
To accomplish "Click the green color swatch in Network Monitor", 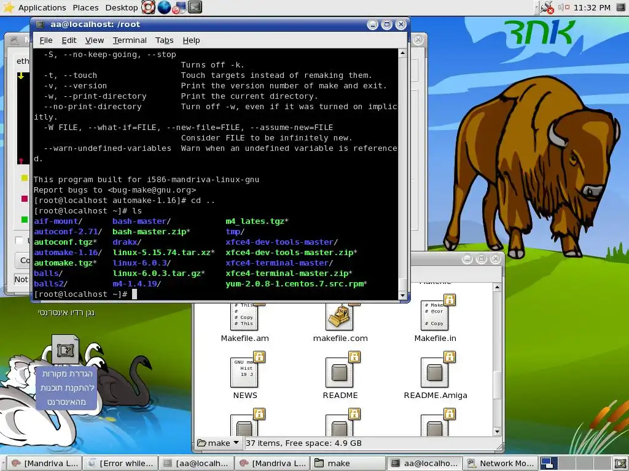I will (x=25, y=220).
